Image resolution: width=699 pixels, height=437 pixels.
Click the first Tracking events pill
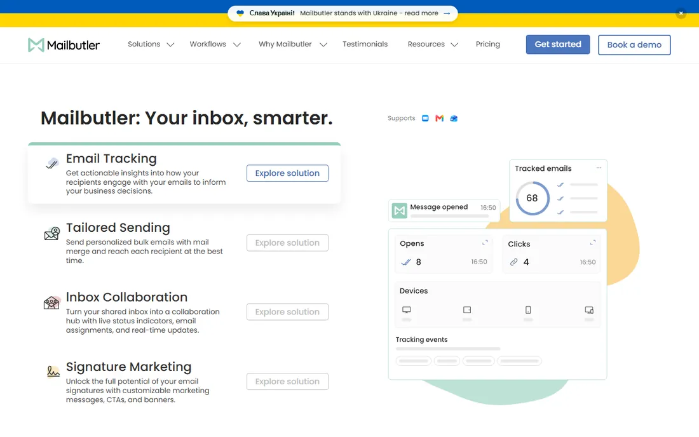(413, 361)
